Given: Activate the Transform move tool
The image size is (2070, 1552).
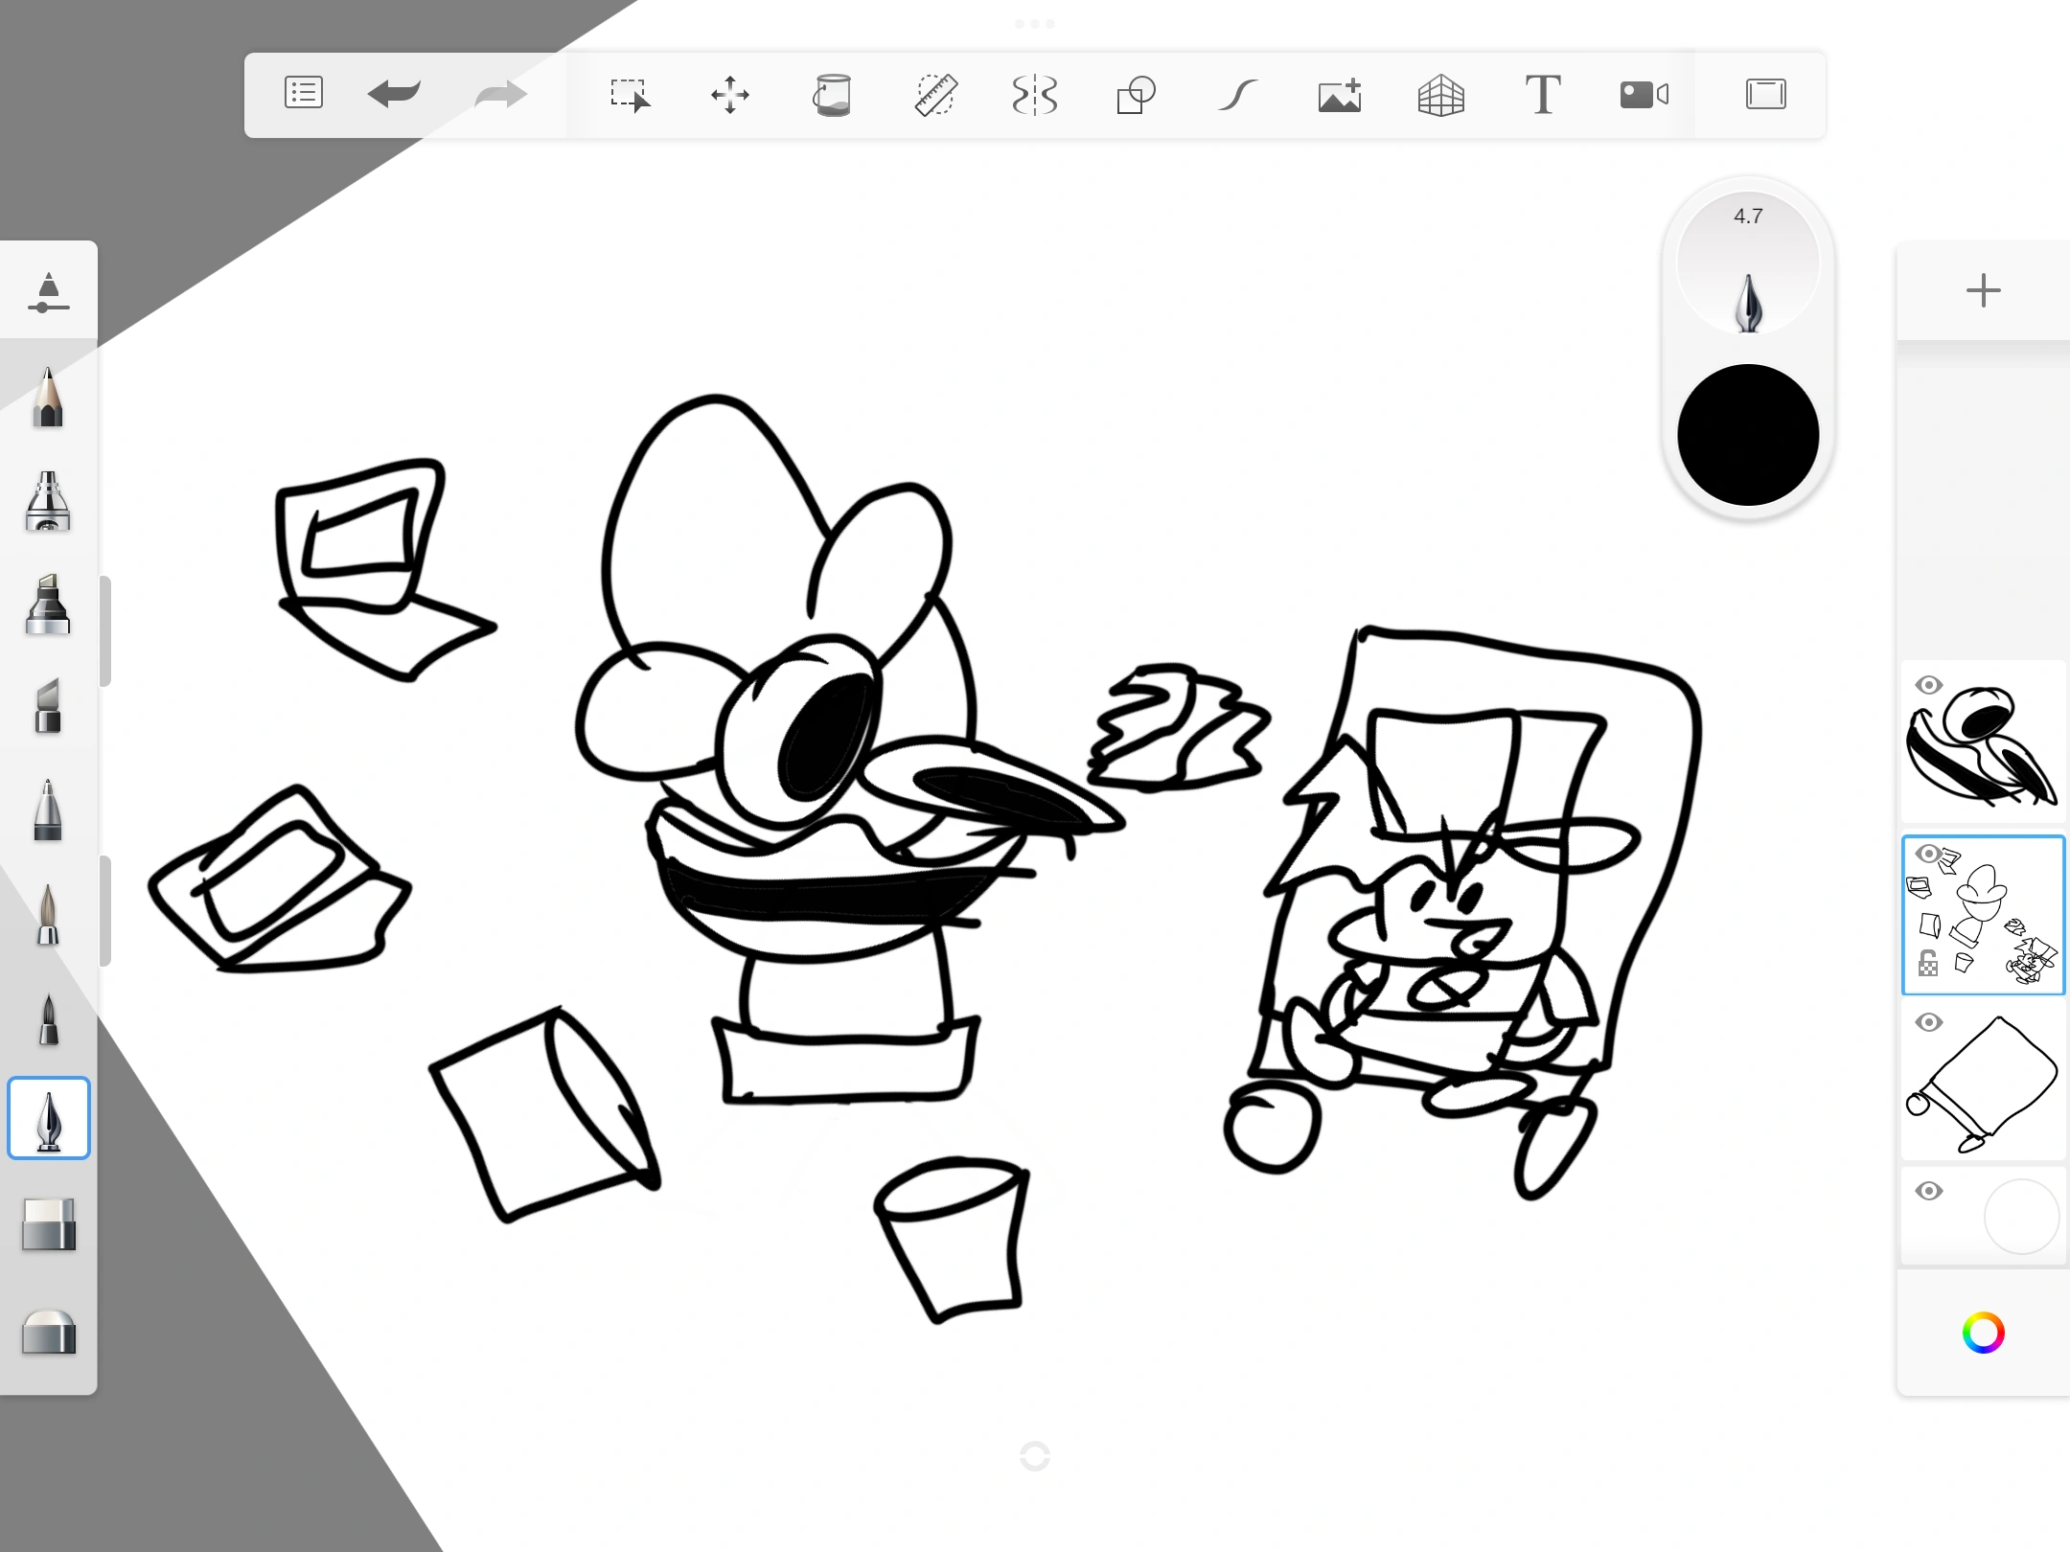Looking at the screenshot, I should pyautogui.click(x=730, y=95).
